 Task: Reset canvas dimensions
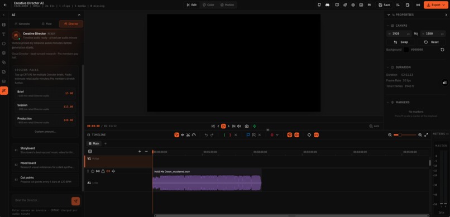[x=431, y=42]
